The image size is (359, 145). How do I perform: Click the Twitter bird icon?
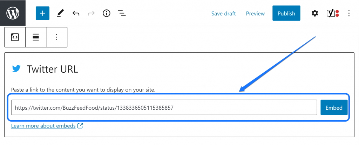tap(16, 68)
